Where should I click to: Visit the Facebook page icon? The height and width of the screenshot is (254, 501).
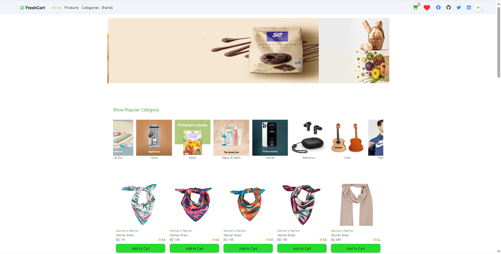pyautogui.click(x=438, y=8)
